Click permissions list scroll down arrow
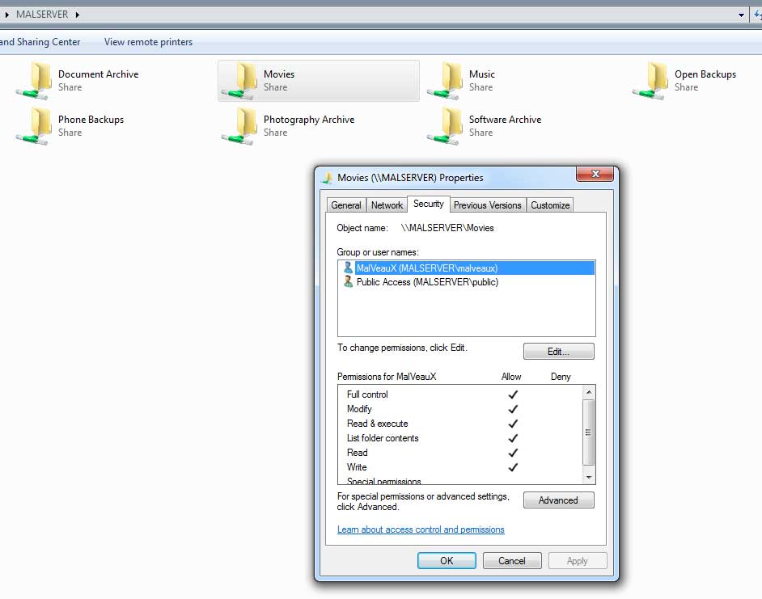 pyautogui.click(x=589, y=478)
